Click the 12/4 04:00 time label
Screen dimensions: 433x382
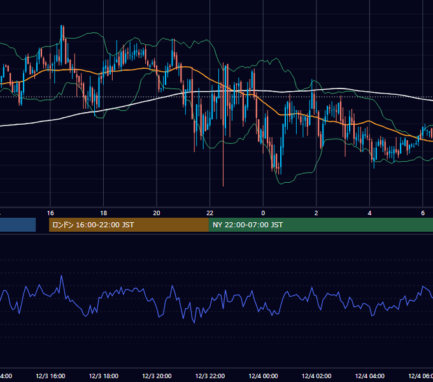369,376
